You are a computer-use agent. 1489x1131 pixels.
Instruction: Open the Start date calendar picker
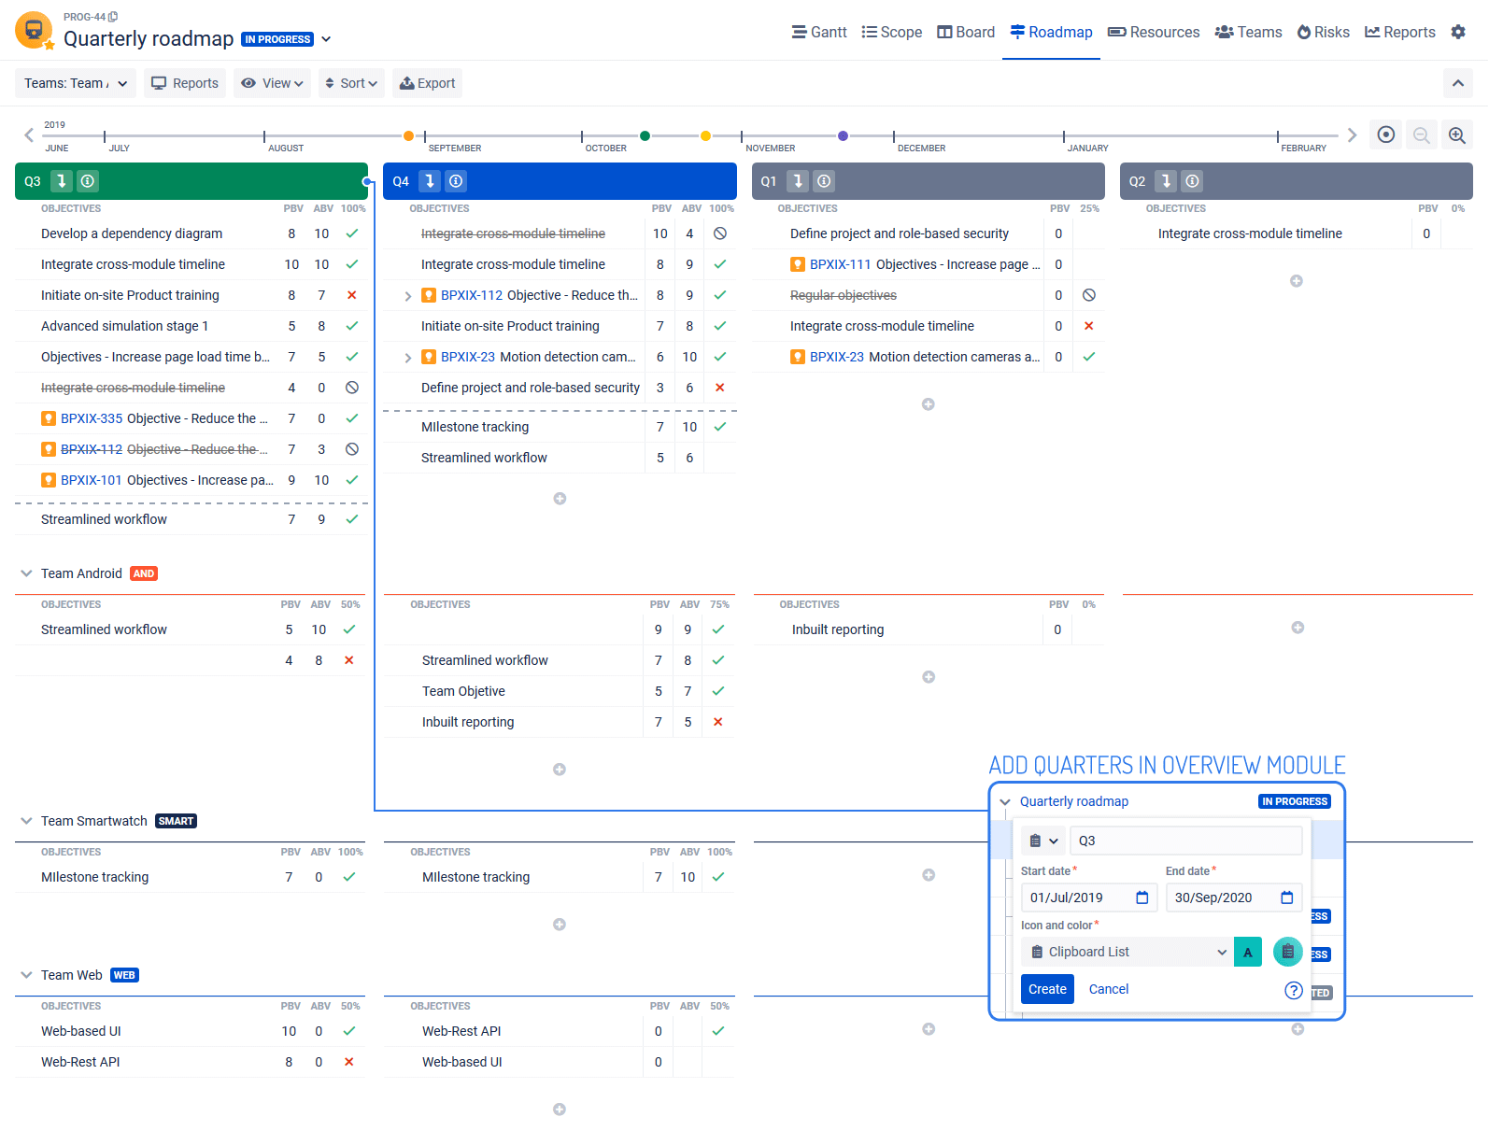pyautogui.click(x=1142, y=898)
